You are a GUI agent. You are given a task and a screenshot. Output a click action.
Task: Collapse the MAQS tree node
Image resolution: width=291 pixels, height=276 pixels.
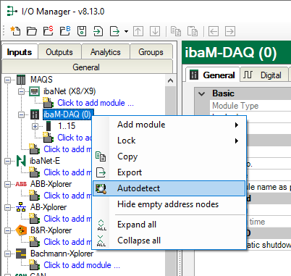click(x=8, y=80)
